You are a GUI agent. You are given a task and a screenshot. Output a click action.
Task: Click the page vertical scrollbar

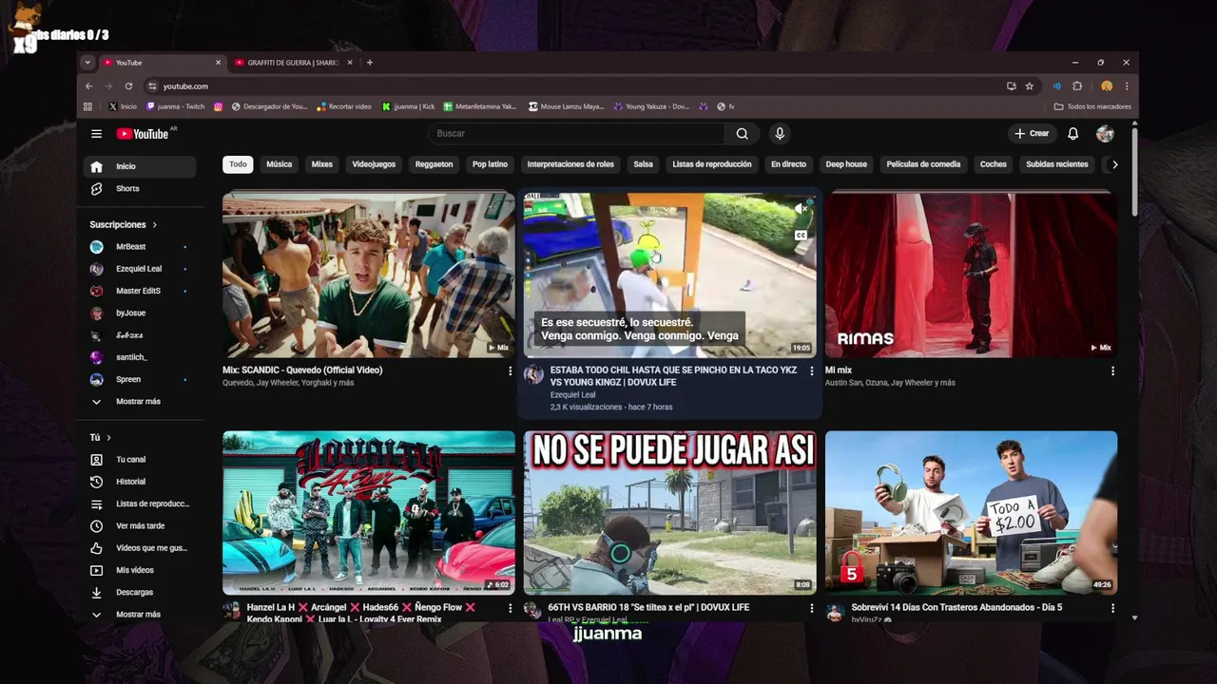click(1133, 171)
